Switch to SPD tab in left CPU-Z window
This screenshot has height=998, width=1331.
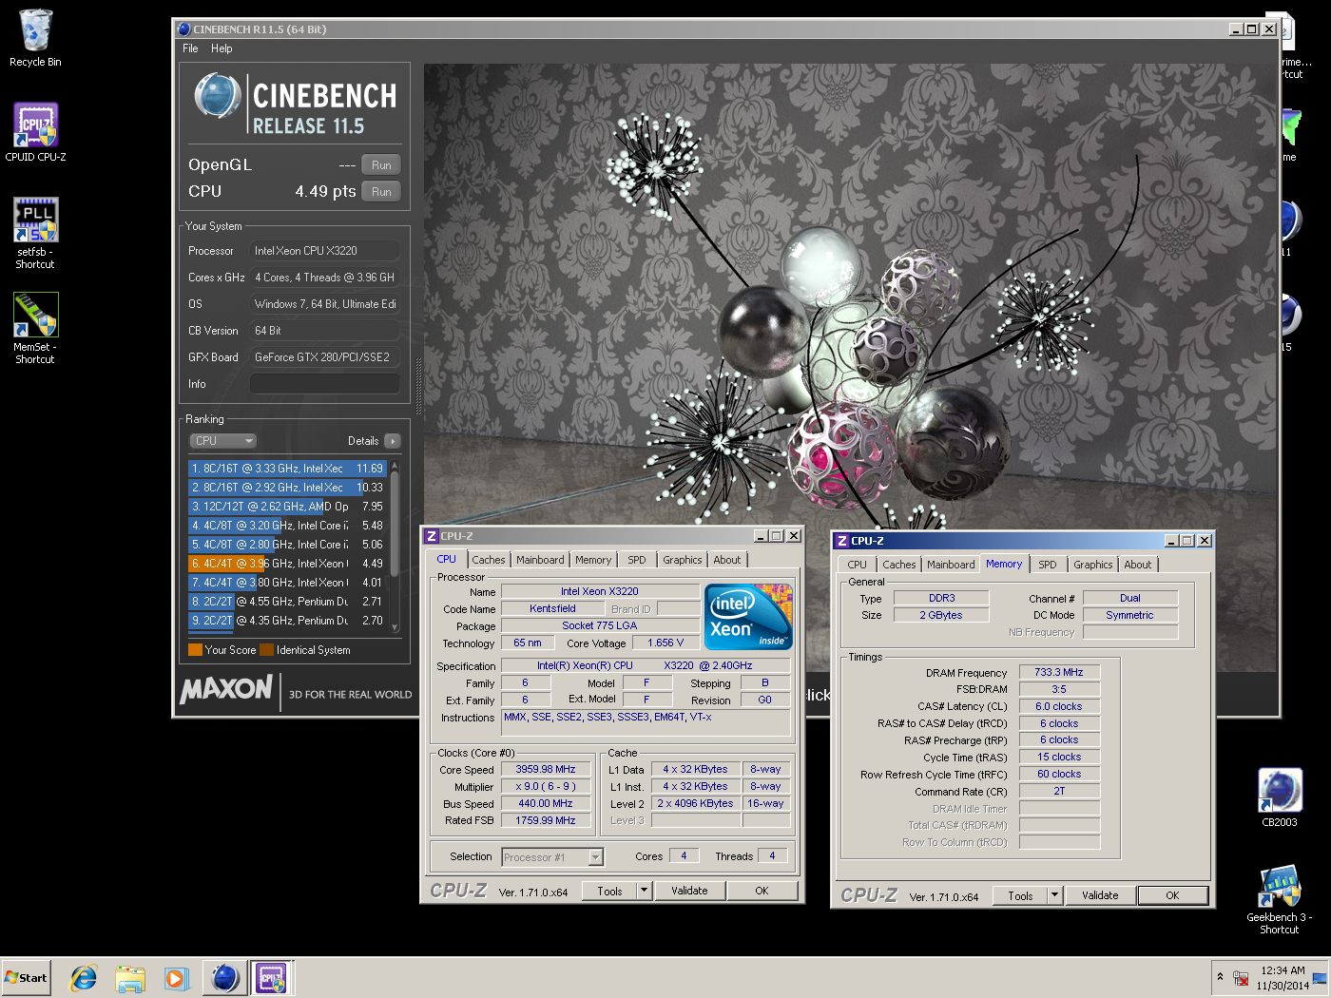637,560
